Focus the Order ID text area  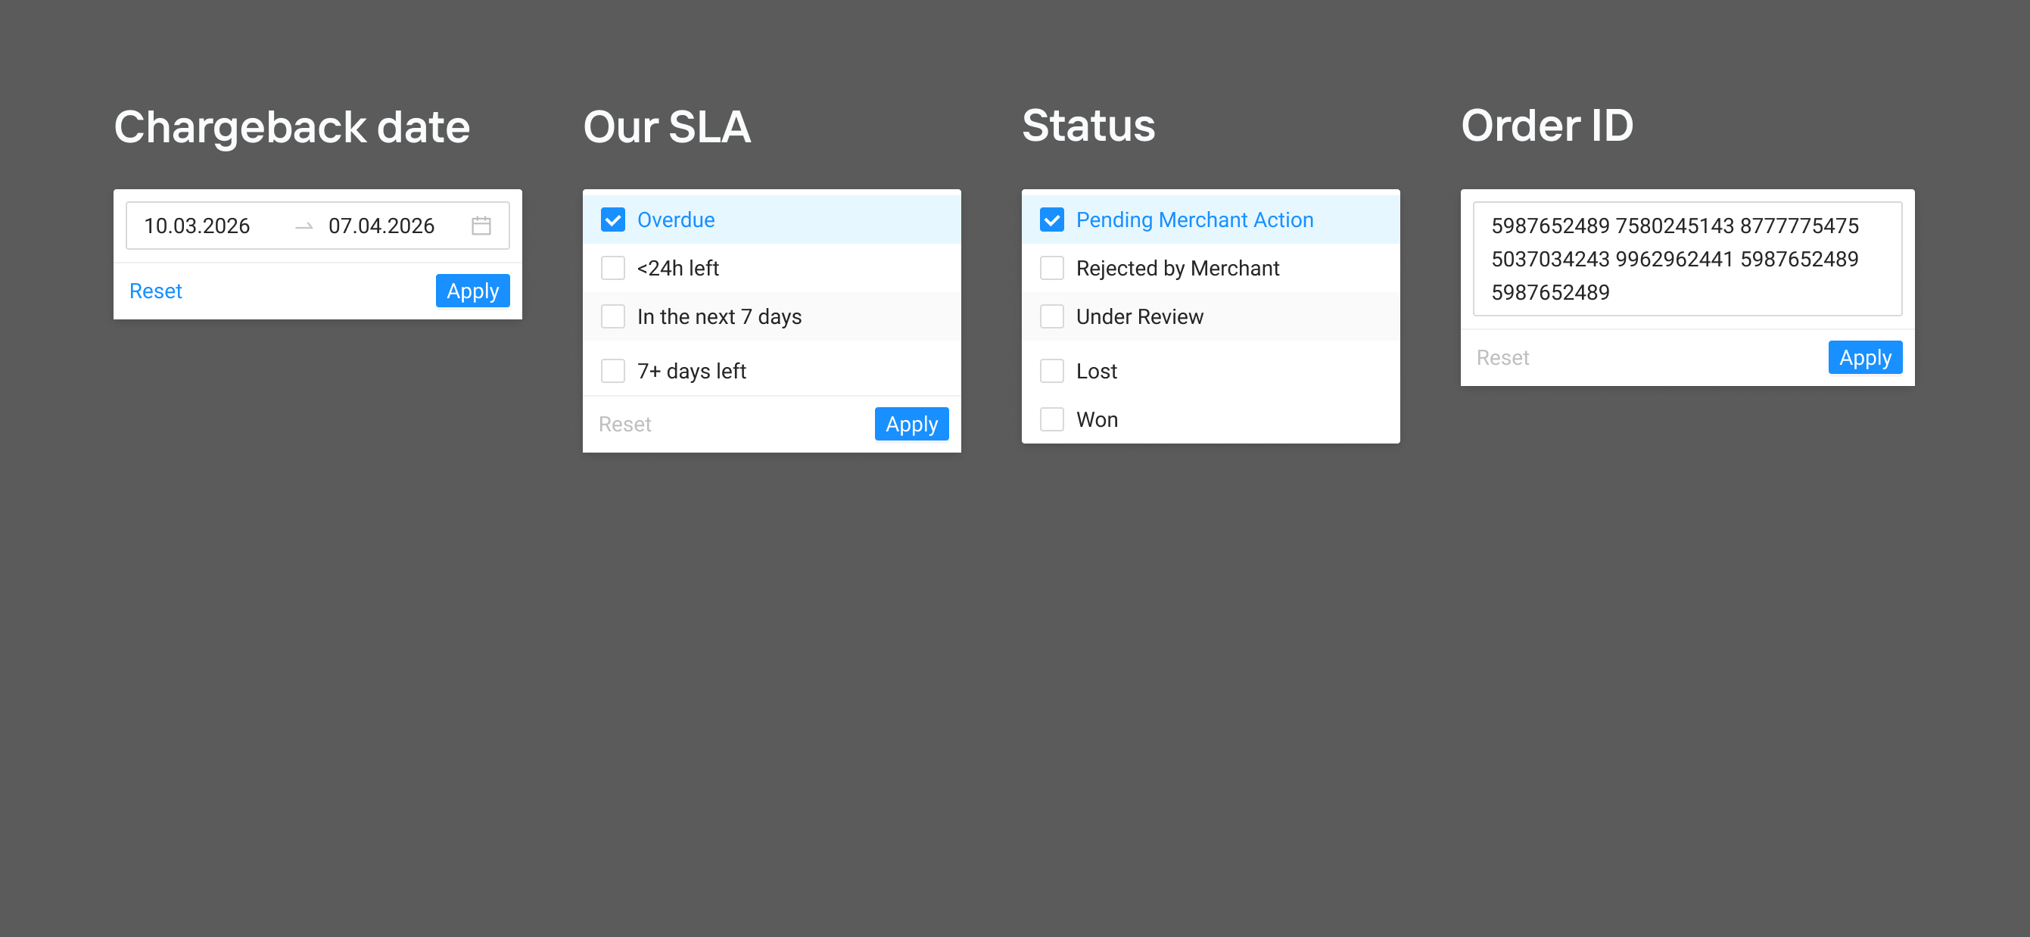pyautogui.click(x=1687, y=260)
